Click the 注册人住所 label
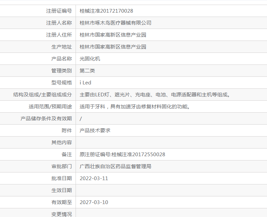The height and width of the screenshot is (217, 267). point(59,35)
